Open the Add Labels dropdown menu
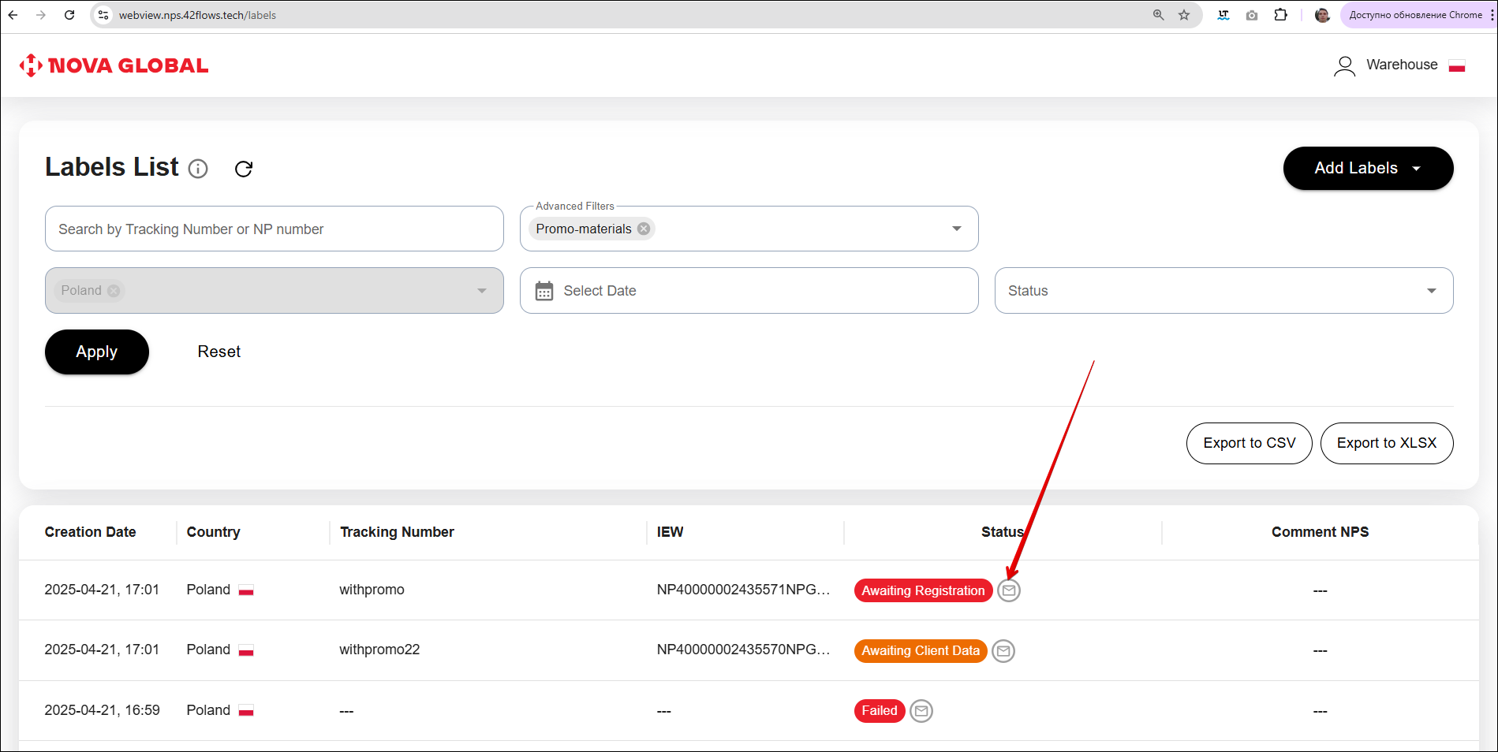The image size is (1498, 752). pos(1367,168)
